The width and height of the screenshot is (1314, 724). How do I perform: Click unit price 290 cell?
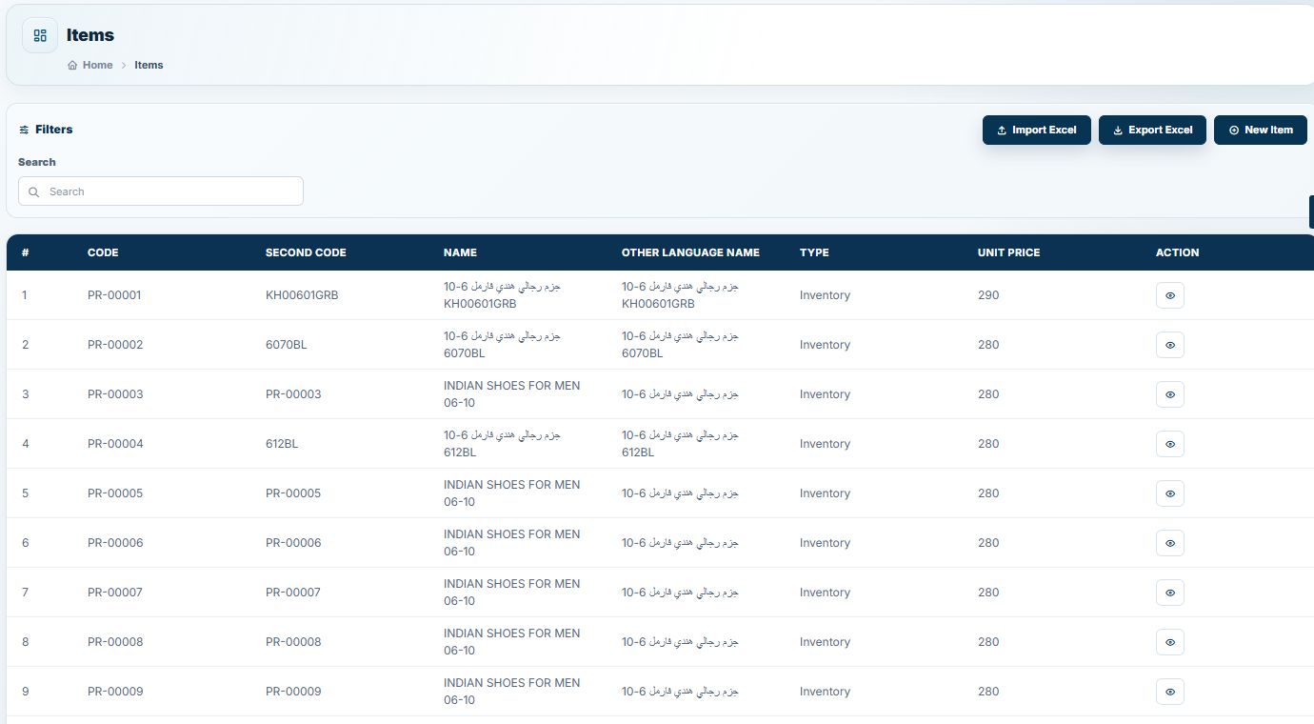point(988,295)
